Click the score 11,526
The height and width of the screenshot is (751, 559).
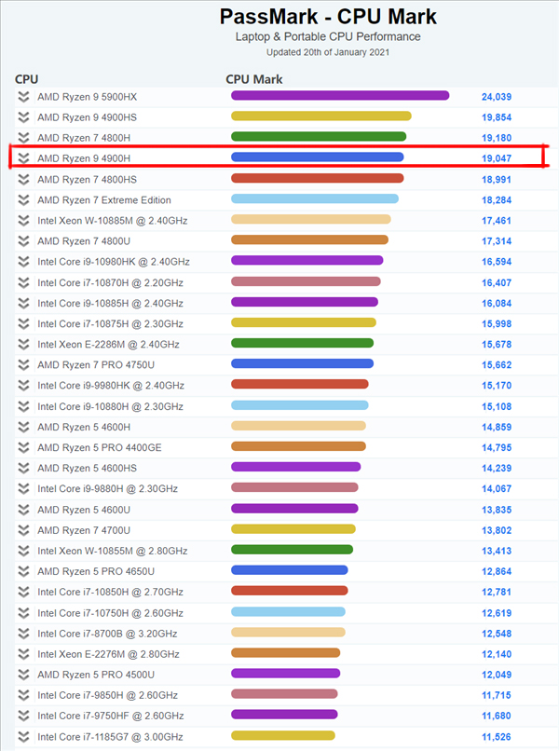tap(497, 737)
